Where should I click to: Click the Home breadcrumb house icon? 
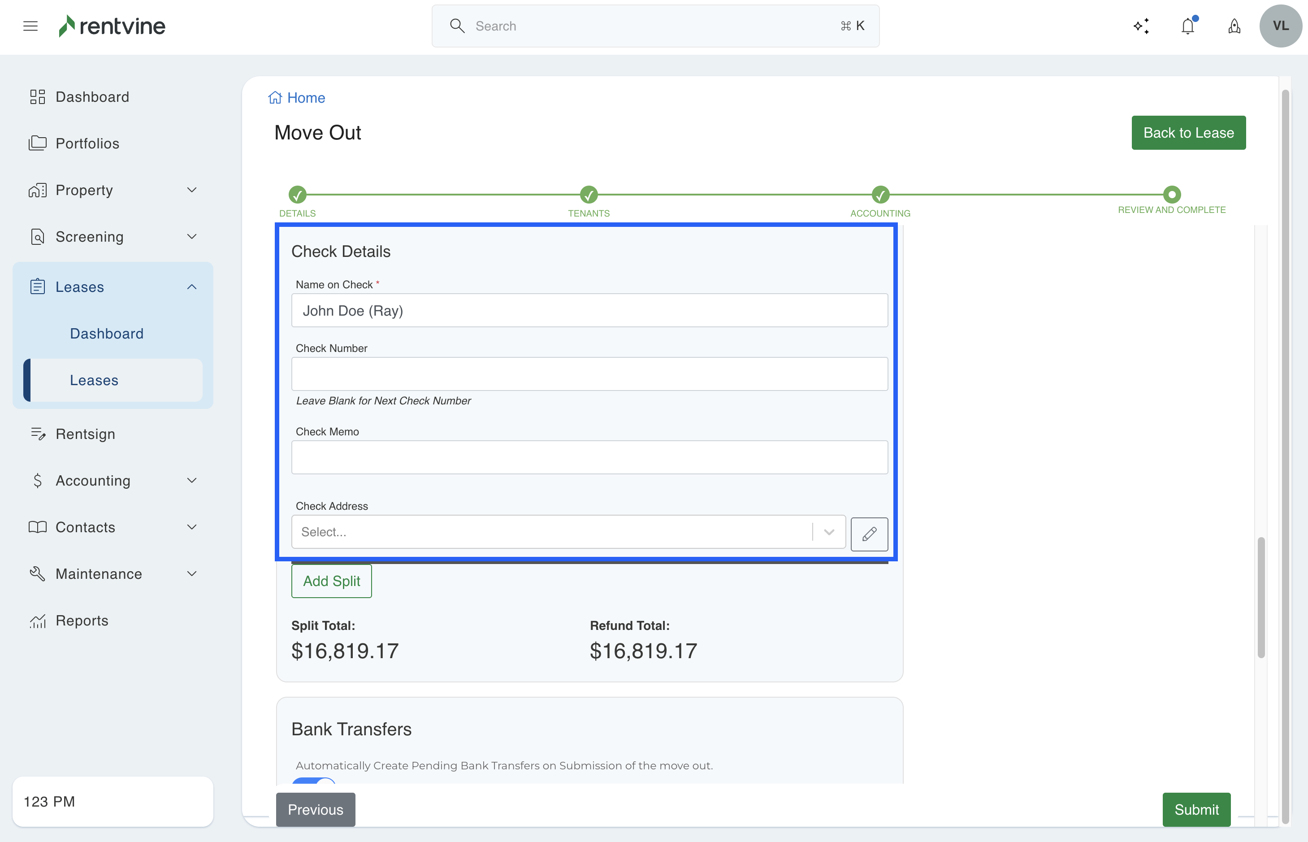(x=275, y=98)
